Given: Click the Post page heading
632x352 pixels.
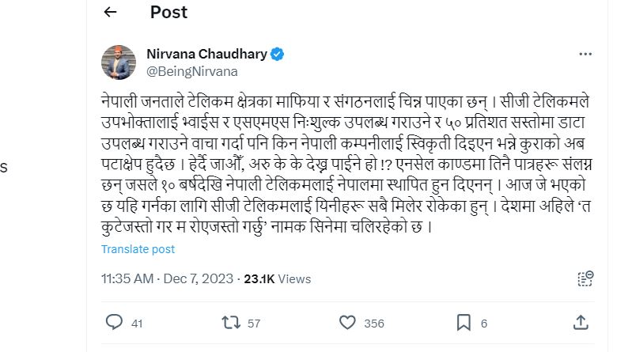Looking at the screenshot, I should (168, 12).
